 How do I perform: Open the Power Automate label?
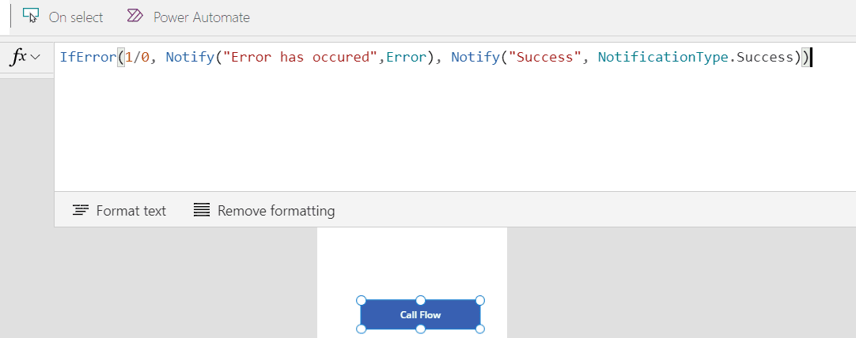click(201, 17)
